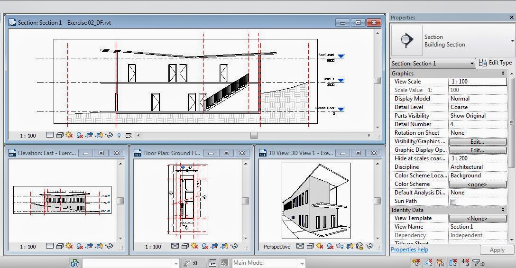
Task: Click the Roof Level marker in section
Action: pyautogui.click(x=341, y=56)
